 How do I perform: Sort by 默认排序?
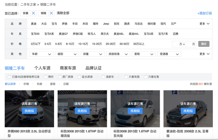10,84
